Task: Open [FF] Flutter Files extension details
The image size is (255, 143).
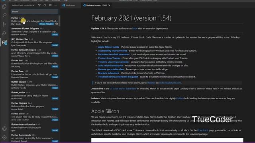Action: 34,42
